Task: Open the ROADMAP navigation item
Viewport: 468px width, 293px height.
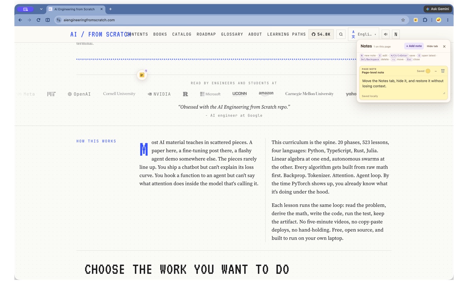Action: click(x=206, y=34)
